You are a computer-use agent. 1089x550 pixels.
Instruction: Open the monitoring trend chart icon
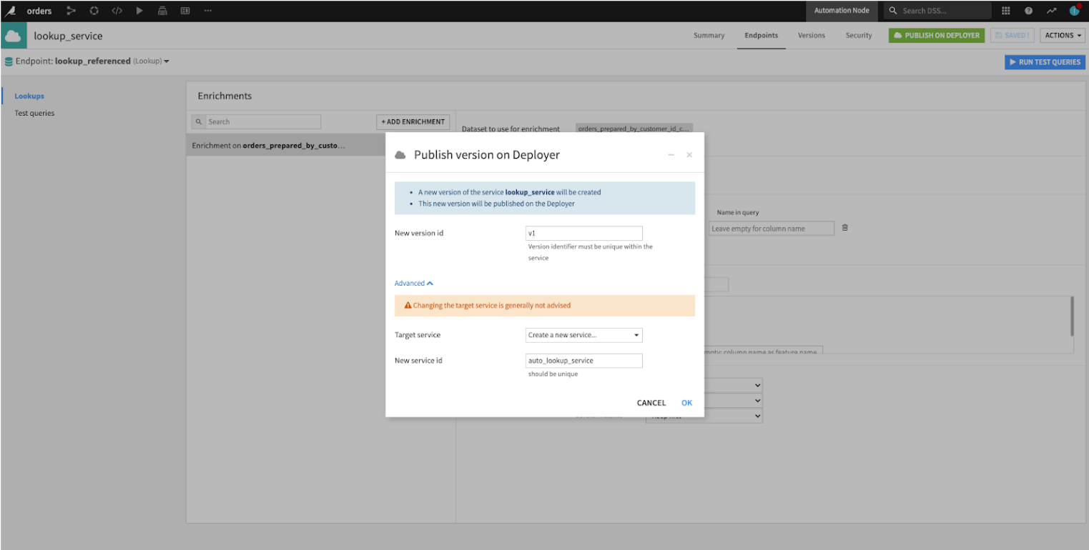1051,11
